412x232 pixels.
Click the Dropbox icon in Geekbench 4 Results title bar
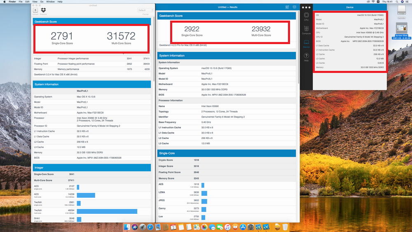pyautogui.click(x=294, y=7)
